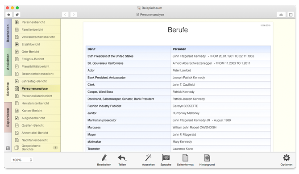299x174 pixels.
Task: Click the Gespeicherte Berichte count badge
Action: (55, 148)
